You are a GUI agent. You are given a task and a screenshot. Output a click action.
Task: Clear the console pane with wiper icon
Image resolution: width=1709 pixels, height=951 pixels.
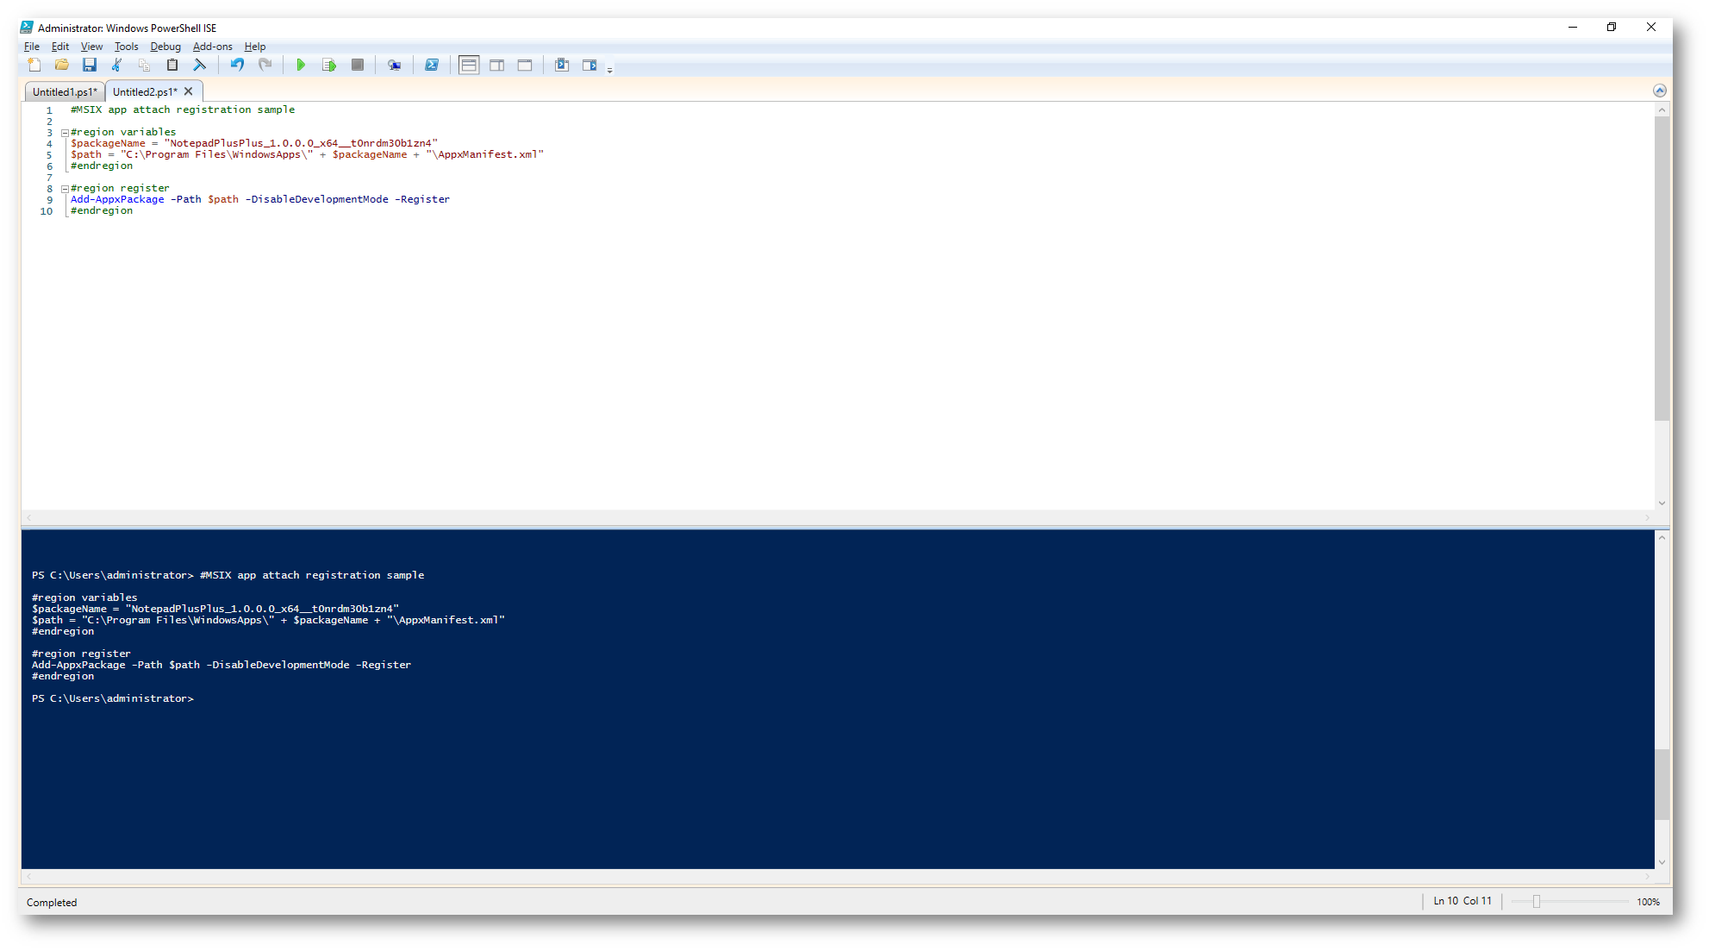point(200,65)
